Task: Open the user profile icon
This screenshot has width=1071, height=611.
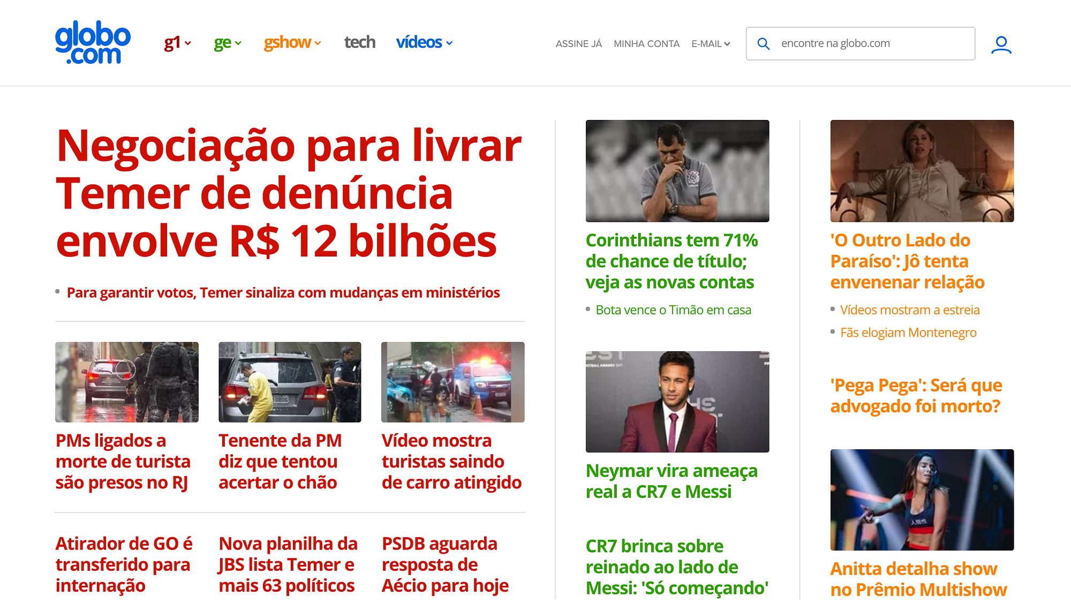Action: (1001, 44)
